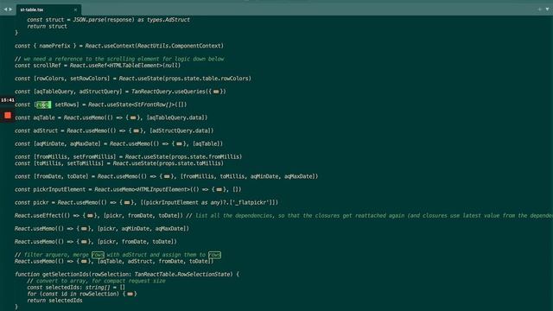The height and width of the screenshot is (311, 553).
Task: Click 'types.AdStruct' type cast
Action: coord(168,20)
